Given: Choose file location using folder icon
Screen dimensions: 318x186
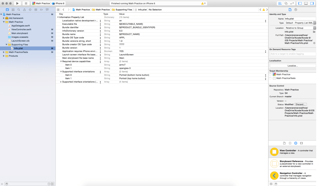Looking at the screenshot, I should click(314, 32).
